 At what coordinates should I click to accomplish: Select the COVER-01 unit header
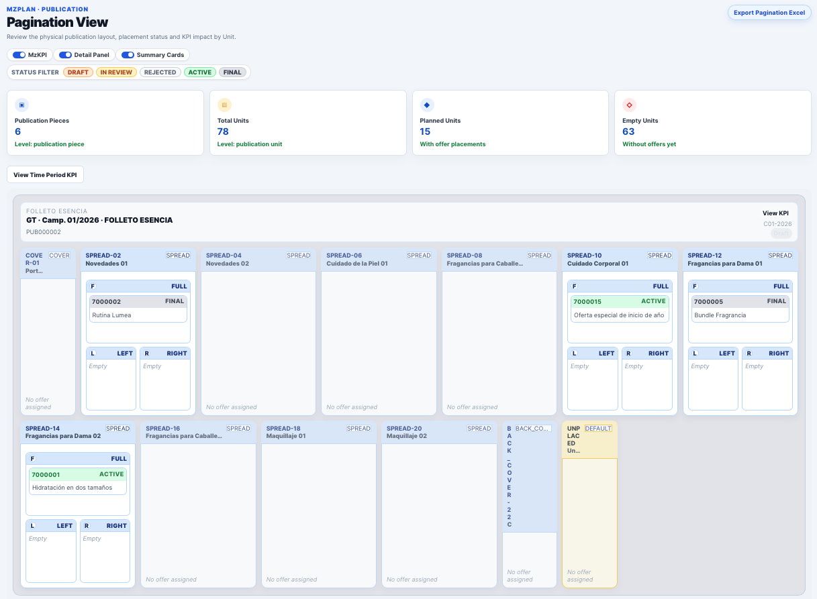click(48, 264)
